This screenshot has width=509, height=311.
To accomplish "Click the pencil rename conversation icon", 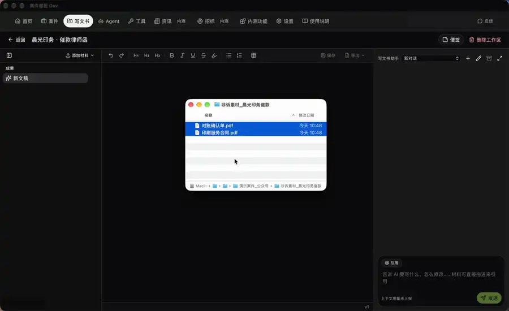I will tap(478, 58).
